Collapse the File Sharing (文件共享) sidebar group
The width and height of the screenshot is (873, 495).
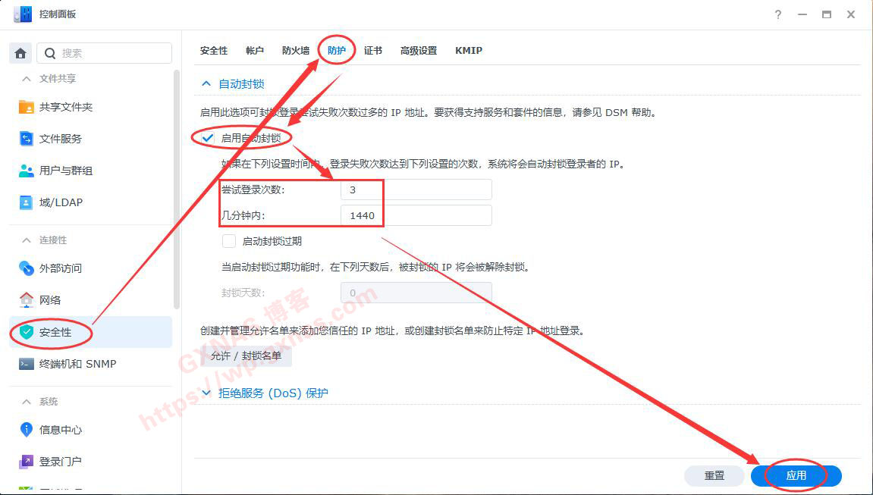point(27,79)
